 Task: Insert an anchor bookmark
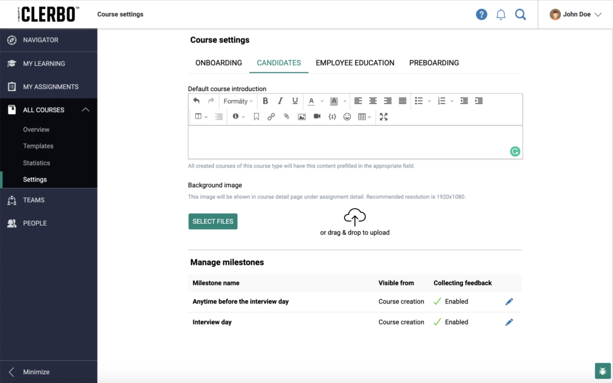pyautogui.click(x=256, y=117)
